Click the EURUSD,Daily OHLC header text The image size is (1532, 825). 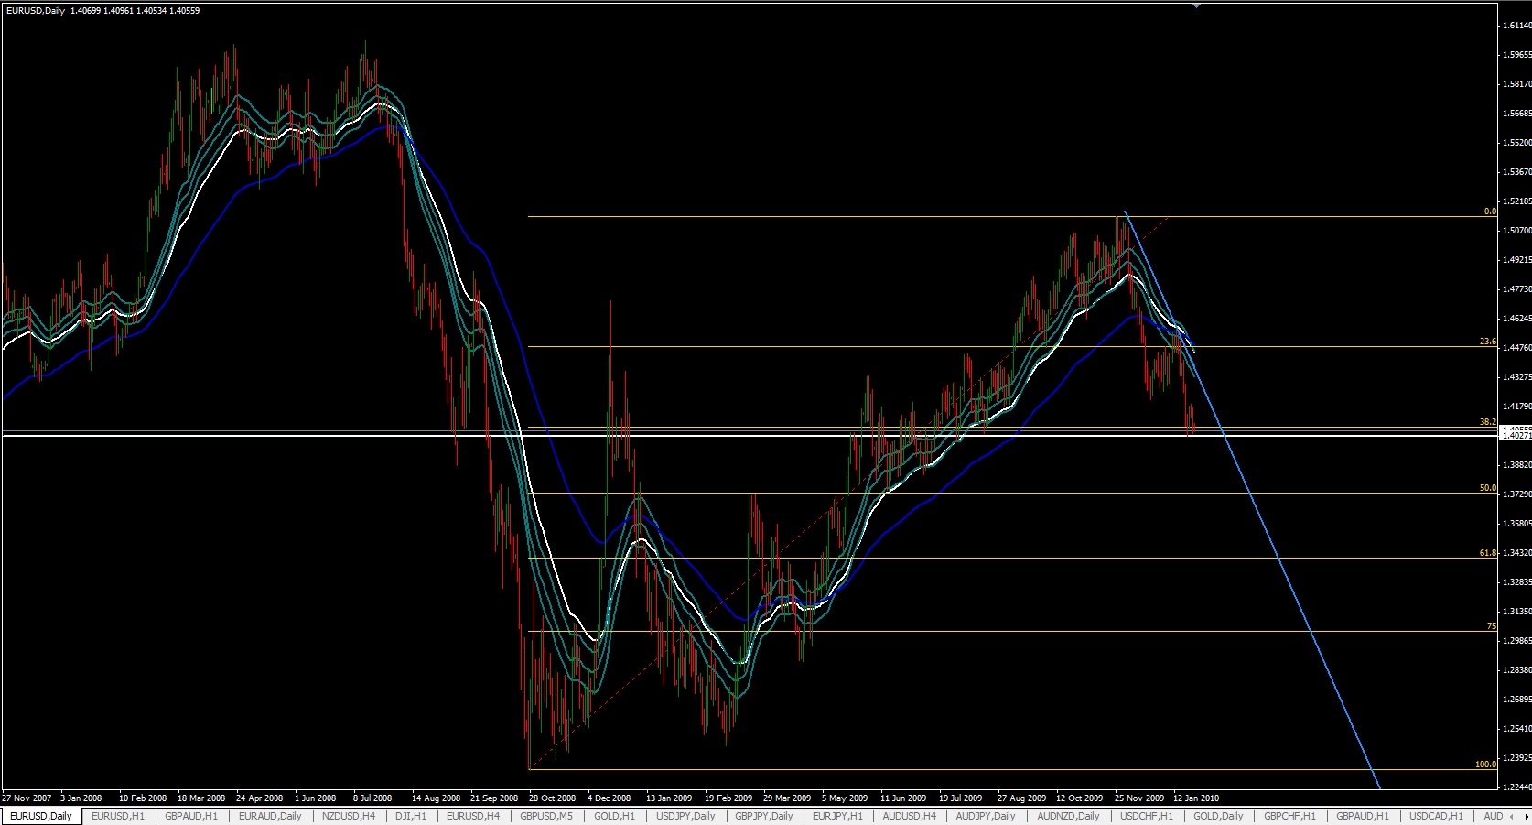(102, 11)
